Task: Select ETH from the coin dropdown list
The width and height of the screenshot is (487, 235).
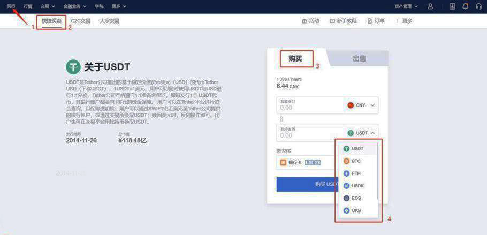Action: [x=356, y=173]
